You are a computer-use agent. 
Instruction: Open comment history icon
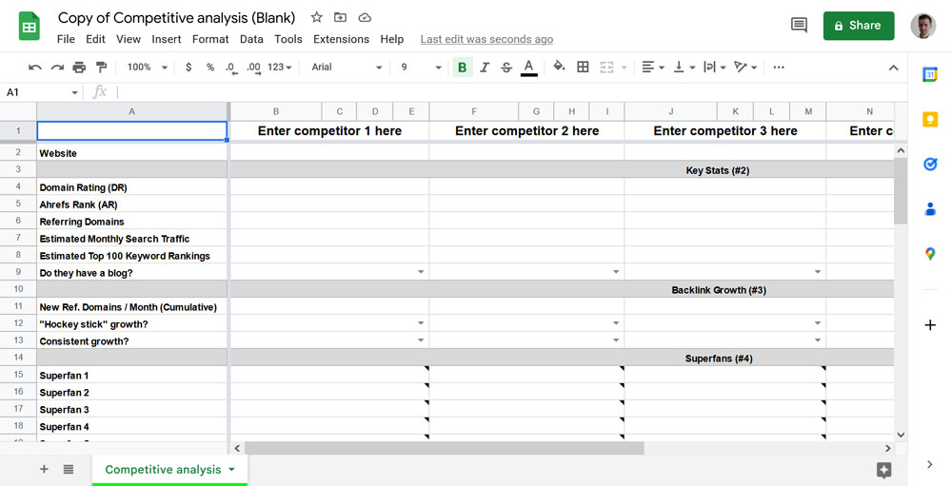click(x=799, y=25)
